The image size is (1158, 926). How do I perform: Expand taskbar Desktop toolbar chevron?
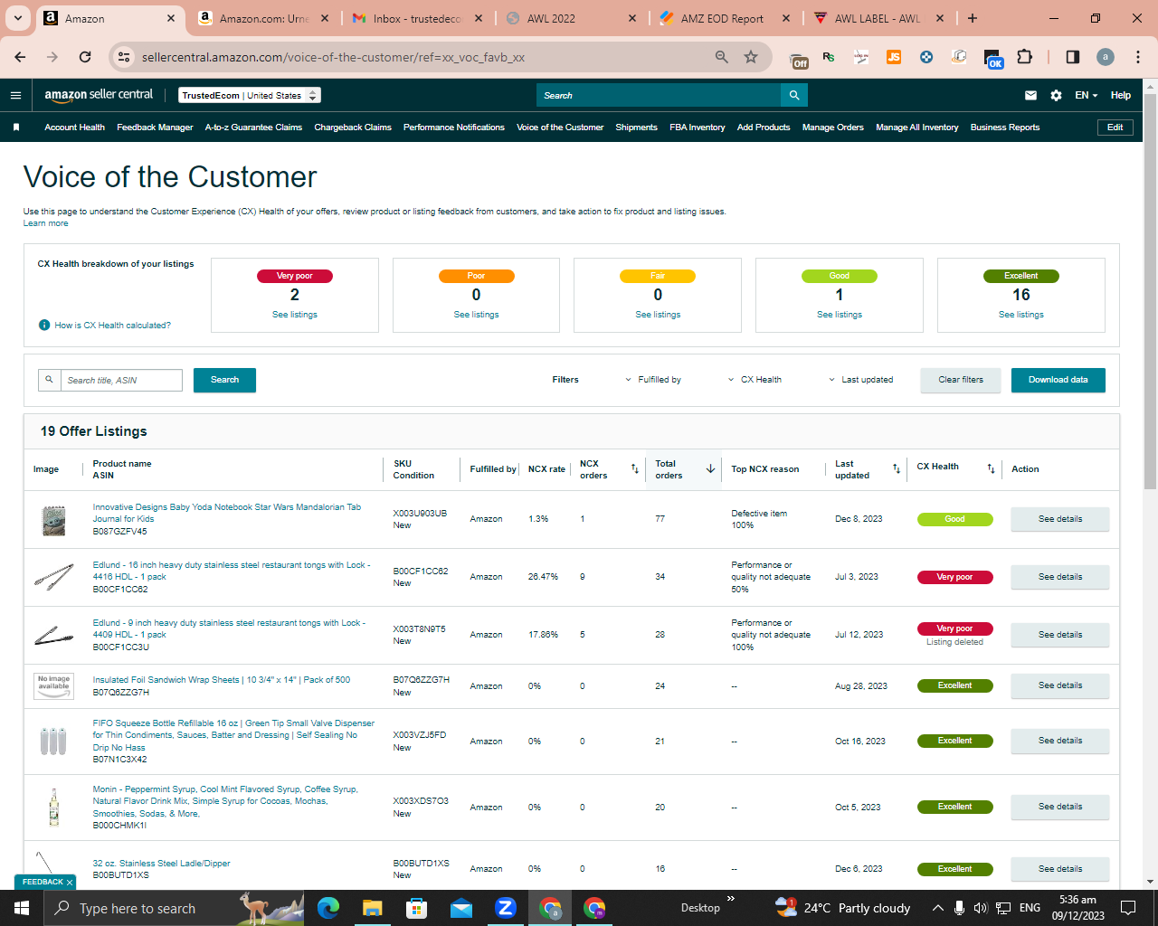point(731,899)
